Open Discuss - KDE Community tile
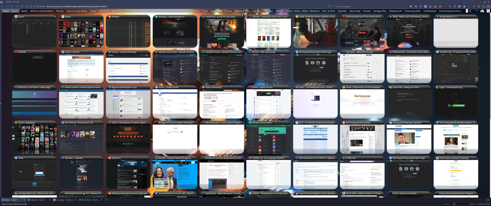The width and height of the screenshot is (491, 206). tap(268, 66)
